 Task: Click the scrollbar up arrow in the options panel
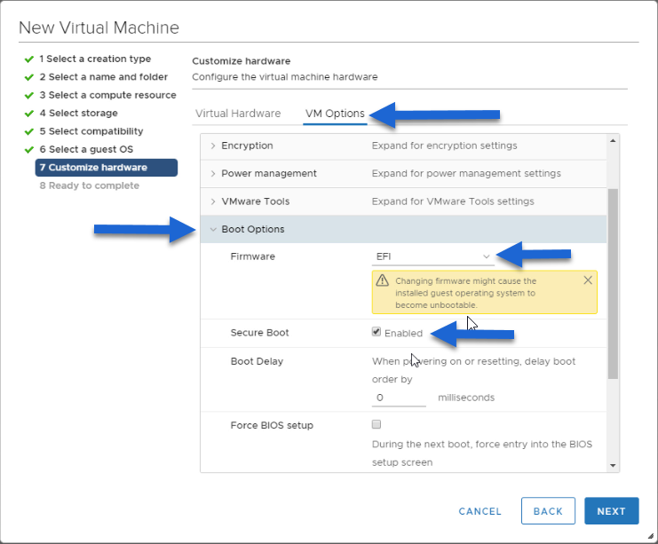tap(613, 140)
